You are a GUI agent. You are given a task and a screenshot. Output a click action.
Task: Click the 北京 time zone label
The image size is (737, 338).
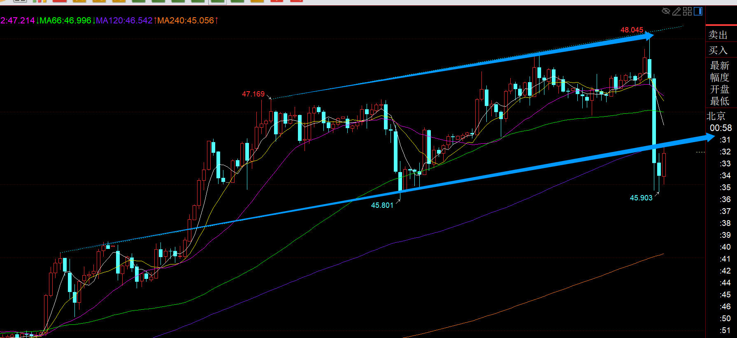[716, 116]
